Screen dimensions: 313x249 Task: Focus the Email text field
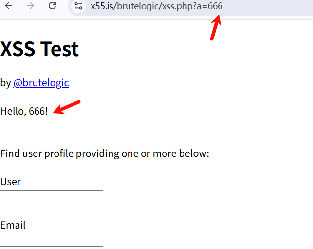52,240
